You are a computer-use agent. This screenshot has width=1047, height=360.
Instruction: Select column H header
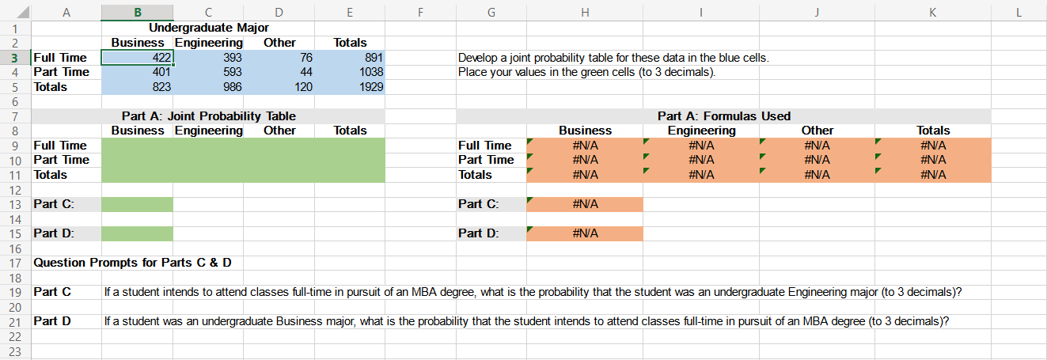[x=584, y=11]
